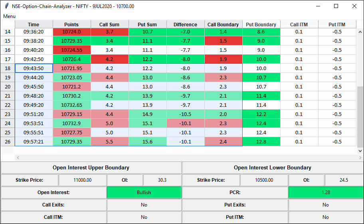Click the feather app icon in title bar

pyautogui.click(x=7, y=6)
